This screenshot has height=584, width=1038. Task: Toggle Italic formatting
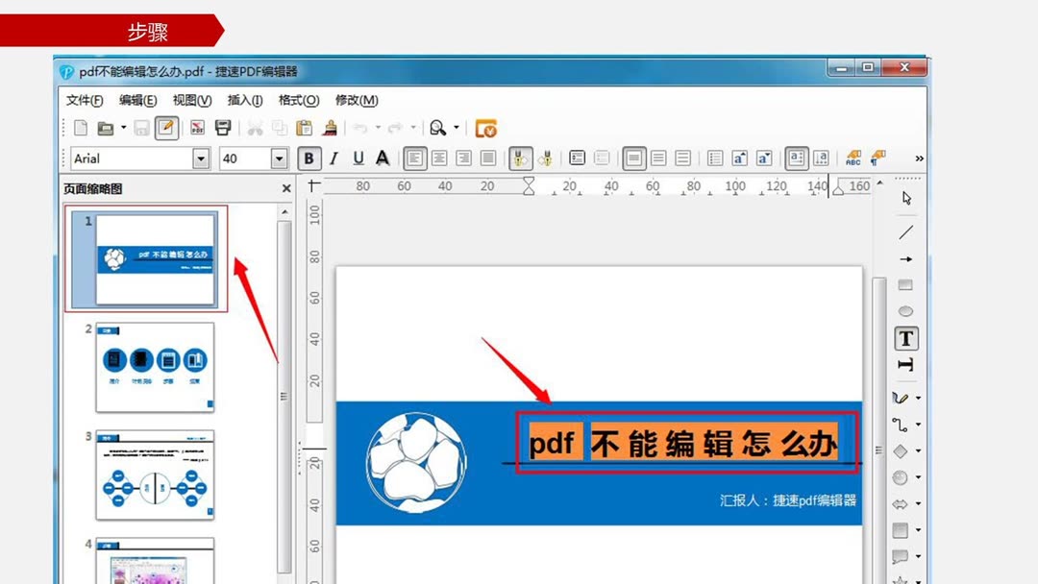point(334,158)
